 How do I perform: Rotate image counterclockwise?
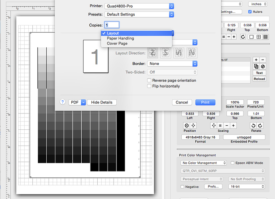coord(253,125)
